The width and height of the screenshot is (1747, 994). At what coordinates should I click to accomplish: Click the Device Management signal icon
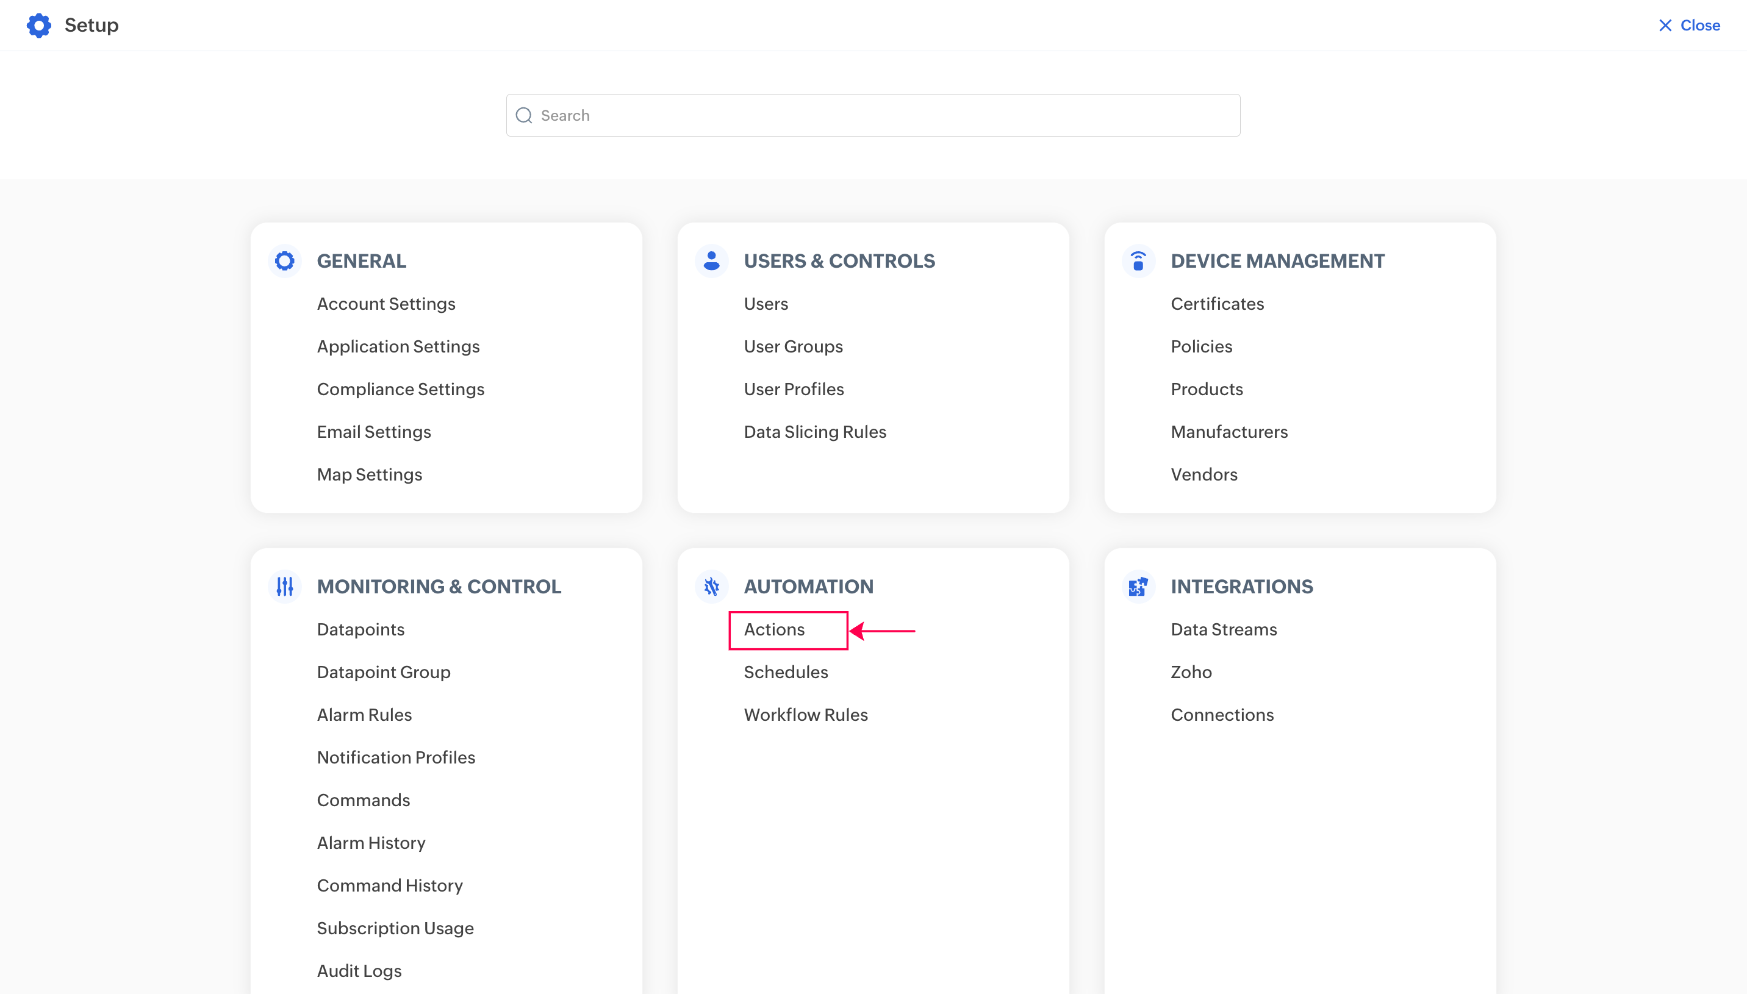tap(1138, 261)
